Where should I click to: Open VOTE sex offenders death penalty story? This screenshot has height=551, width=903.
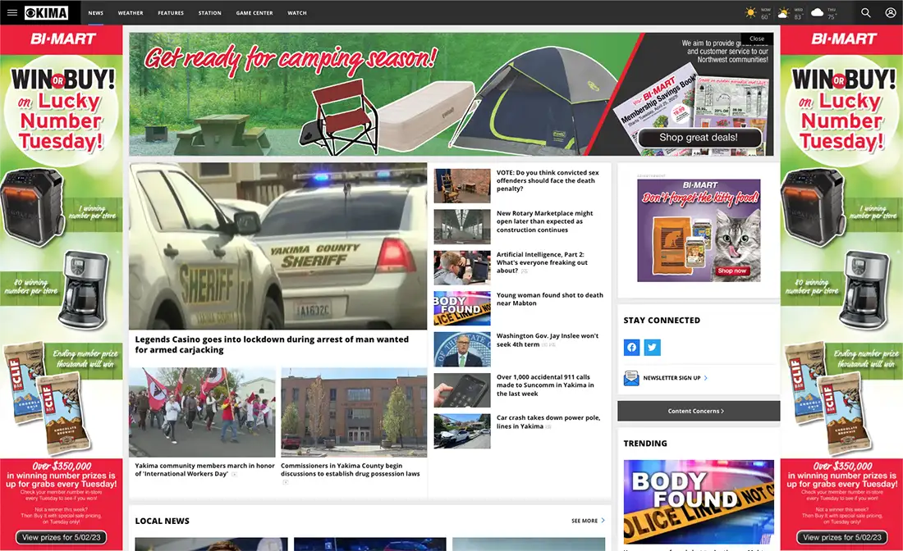pyautogui.click(x=548, y=180)
